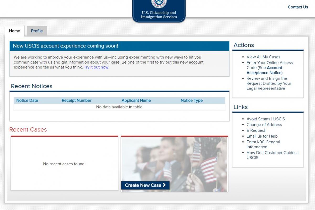Open the Email us for Help link
Image resolution: width=315 pixels, height=210 pixels.
point(262,136)
